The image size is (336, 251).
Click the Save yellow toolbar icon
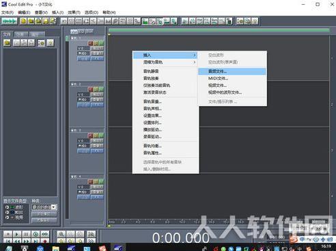pos(46,21)
